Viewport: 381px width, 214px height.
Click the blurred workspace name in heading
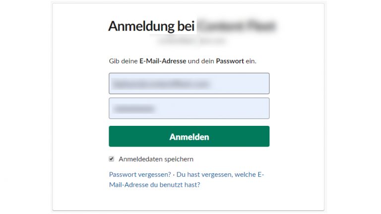[x=236, y=26]
